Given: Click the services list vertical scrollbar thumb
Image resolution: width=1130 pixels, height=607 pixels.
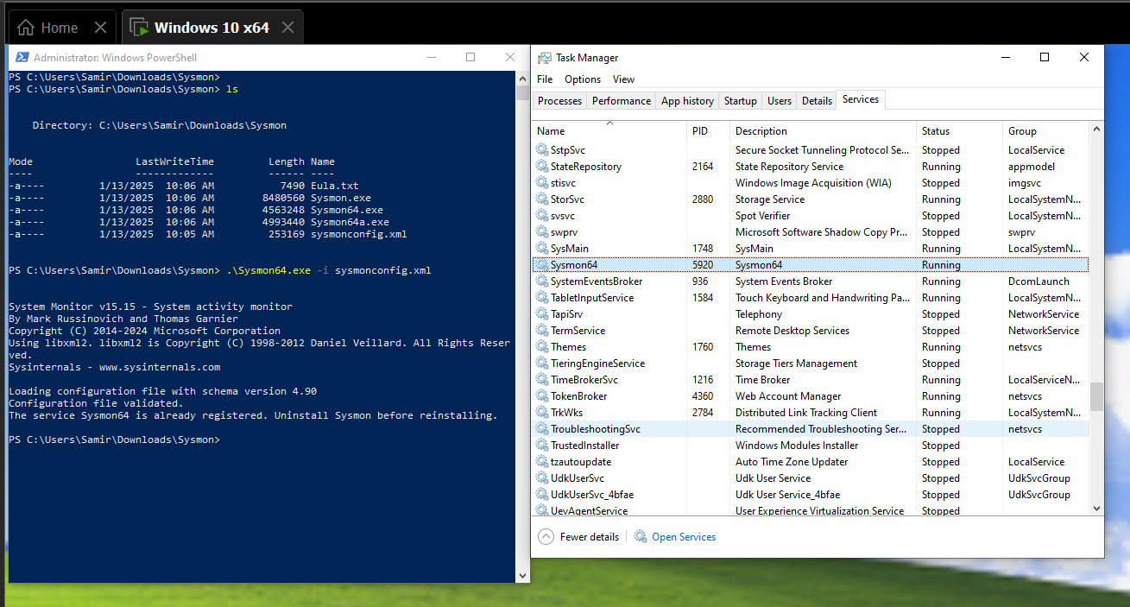Looking at the screenshot, I should (x=1096, y=396).
